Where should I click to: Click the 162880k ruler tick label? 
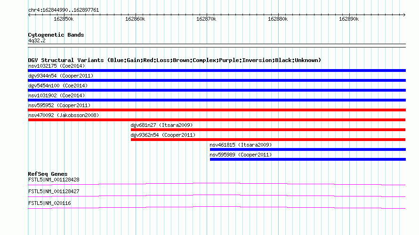click(278, 19)
